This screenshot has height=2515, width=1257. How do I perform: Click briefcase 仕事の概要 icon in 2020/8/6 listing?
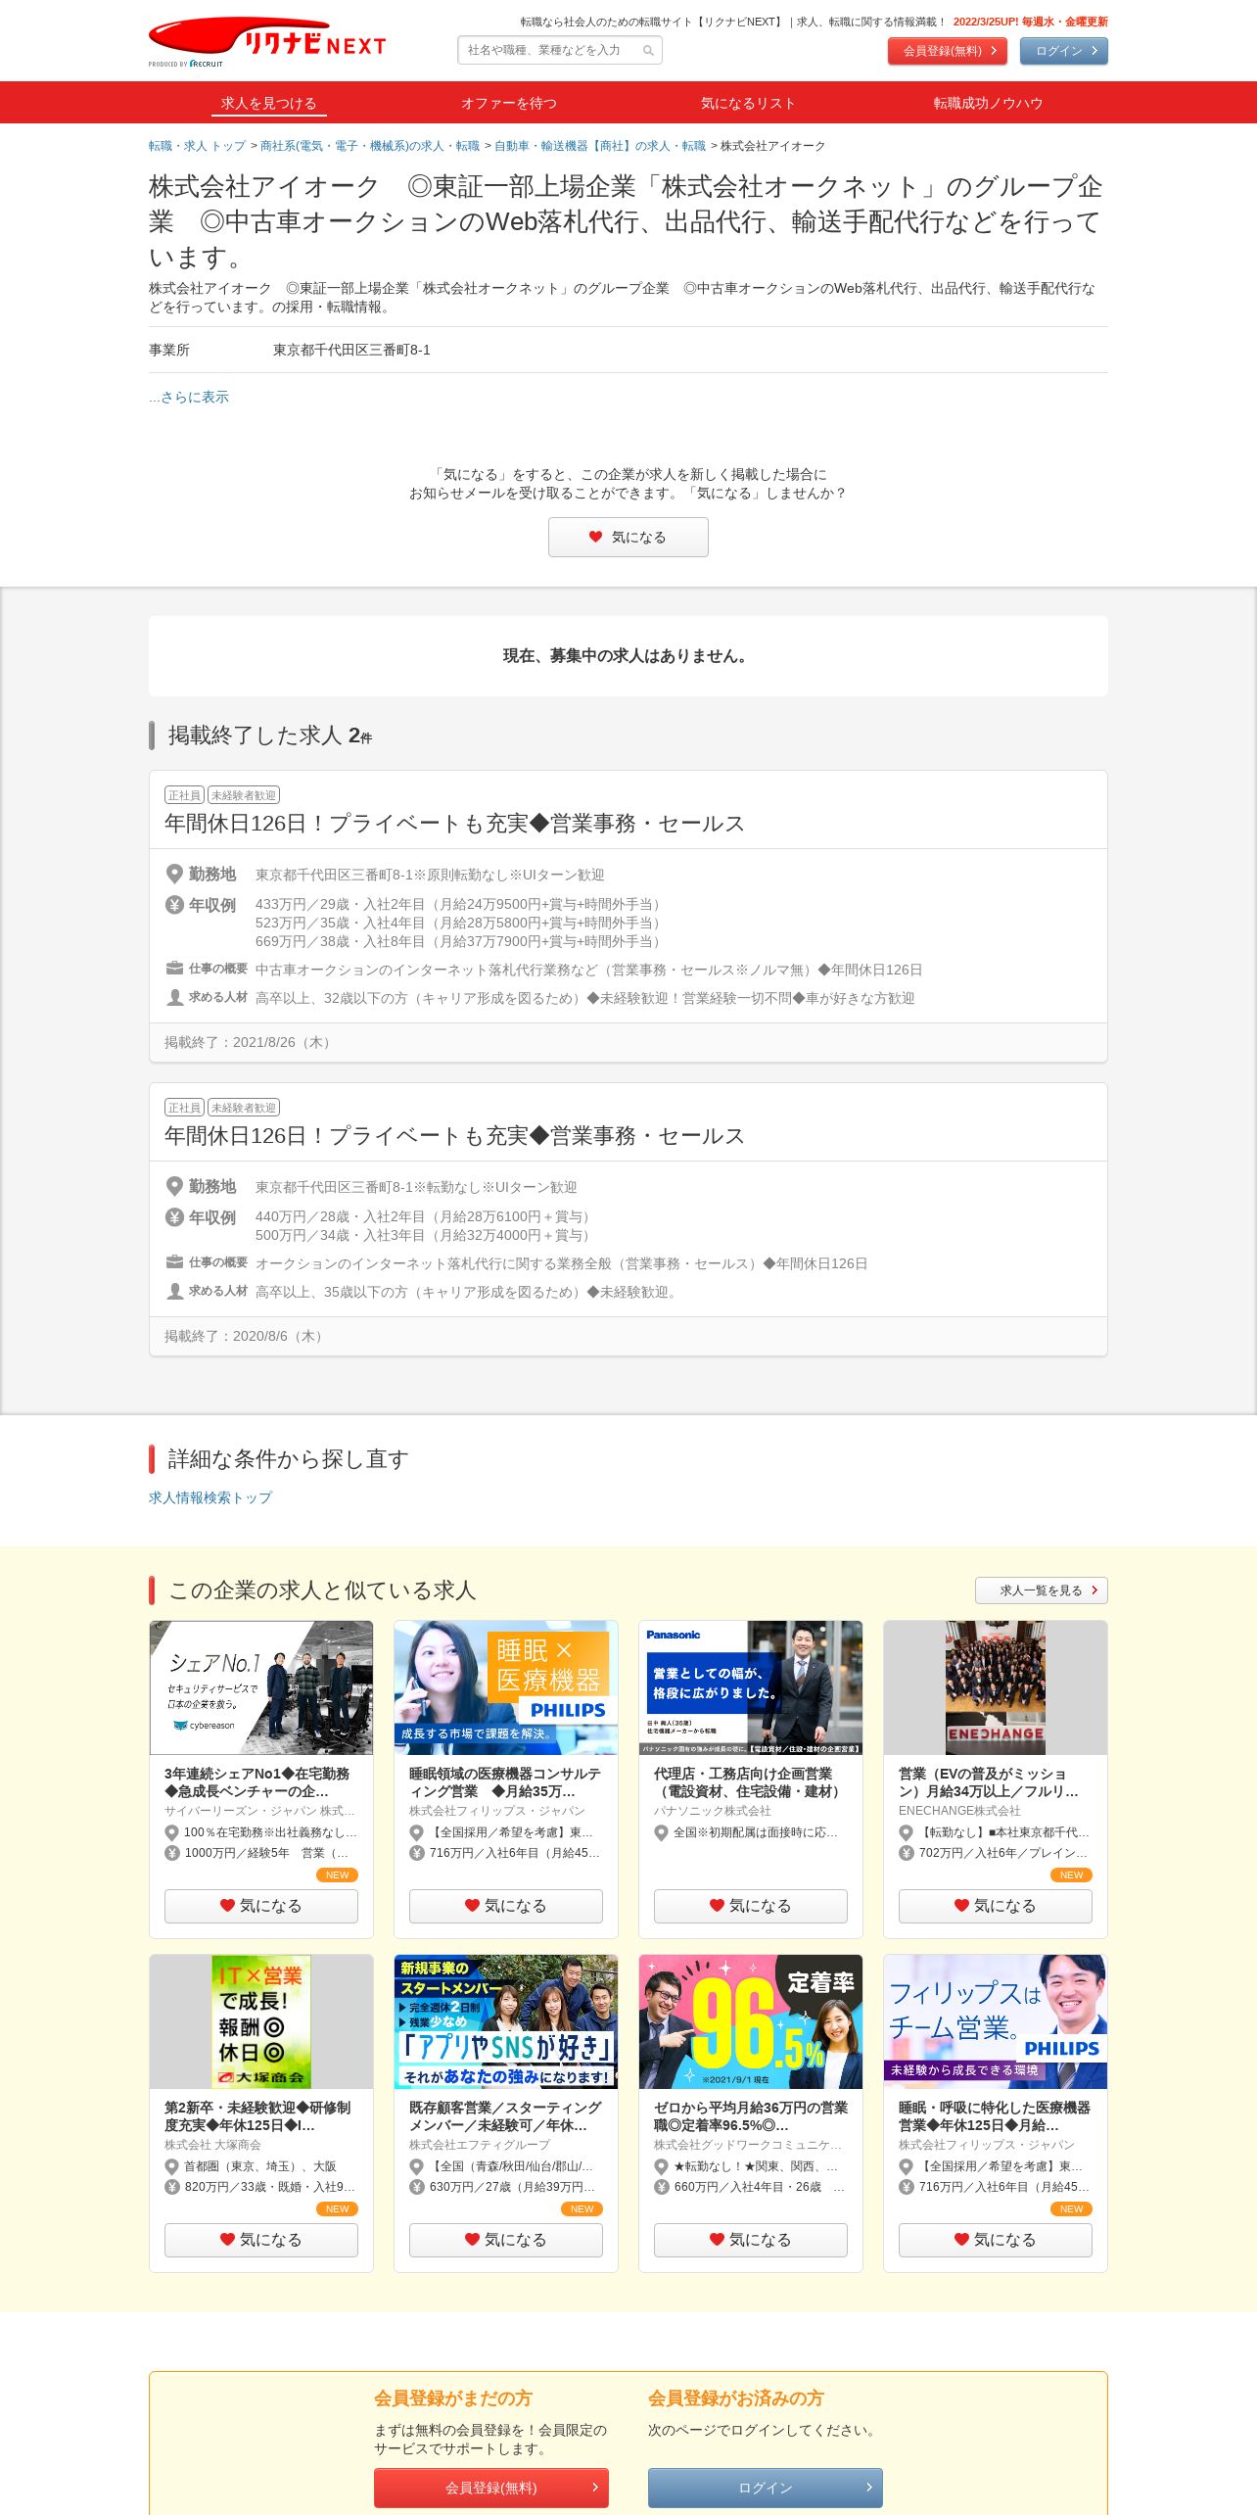coord(174,1262)
